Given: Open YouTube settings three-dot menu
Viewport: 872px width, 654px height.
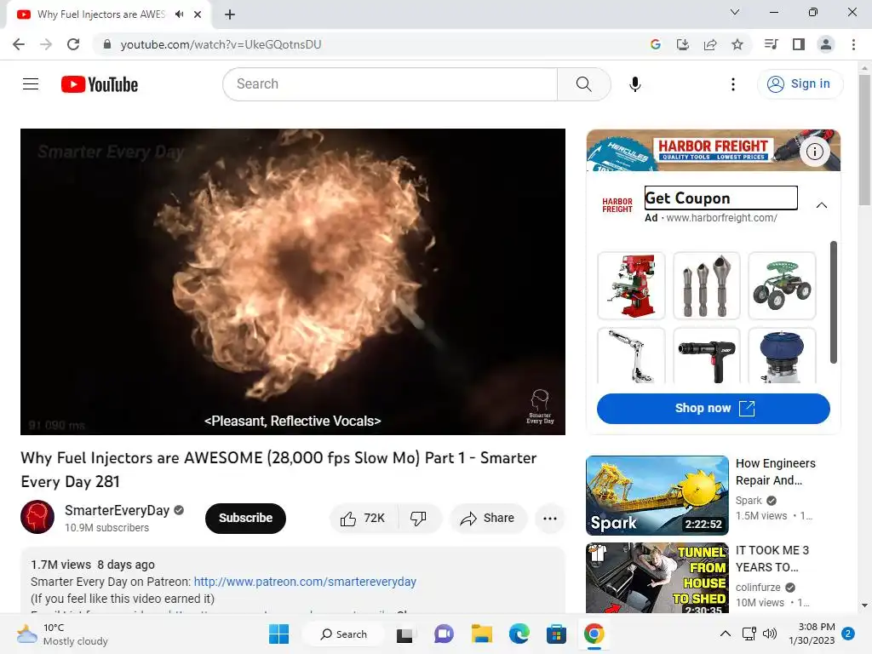Looking at the screenshot, I should tap(733, 84).
